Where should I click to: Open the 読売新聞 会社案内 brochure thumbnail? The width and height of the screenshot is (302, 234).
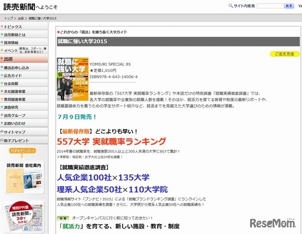(24, 178)
